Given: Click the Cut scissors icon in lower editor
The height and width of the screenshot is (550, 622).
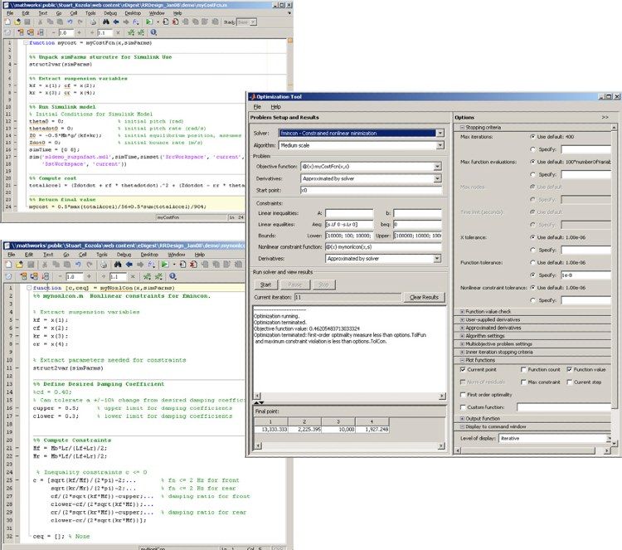Looking at the screenshot, I should 46,265.
